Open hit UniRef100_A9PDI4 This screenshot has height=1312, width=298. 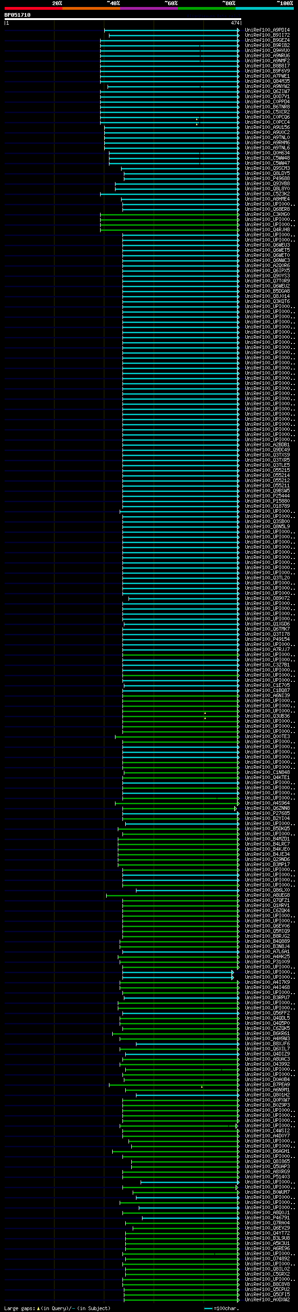point(267,30)
